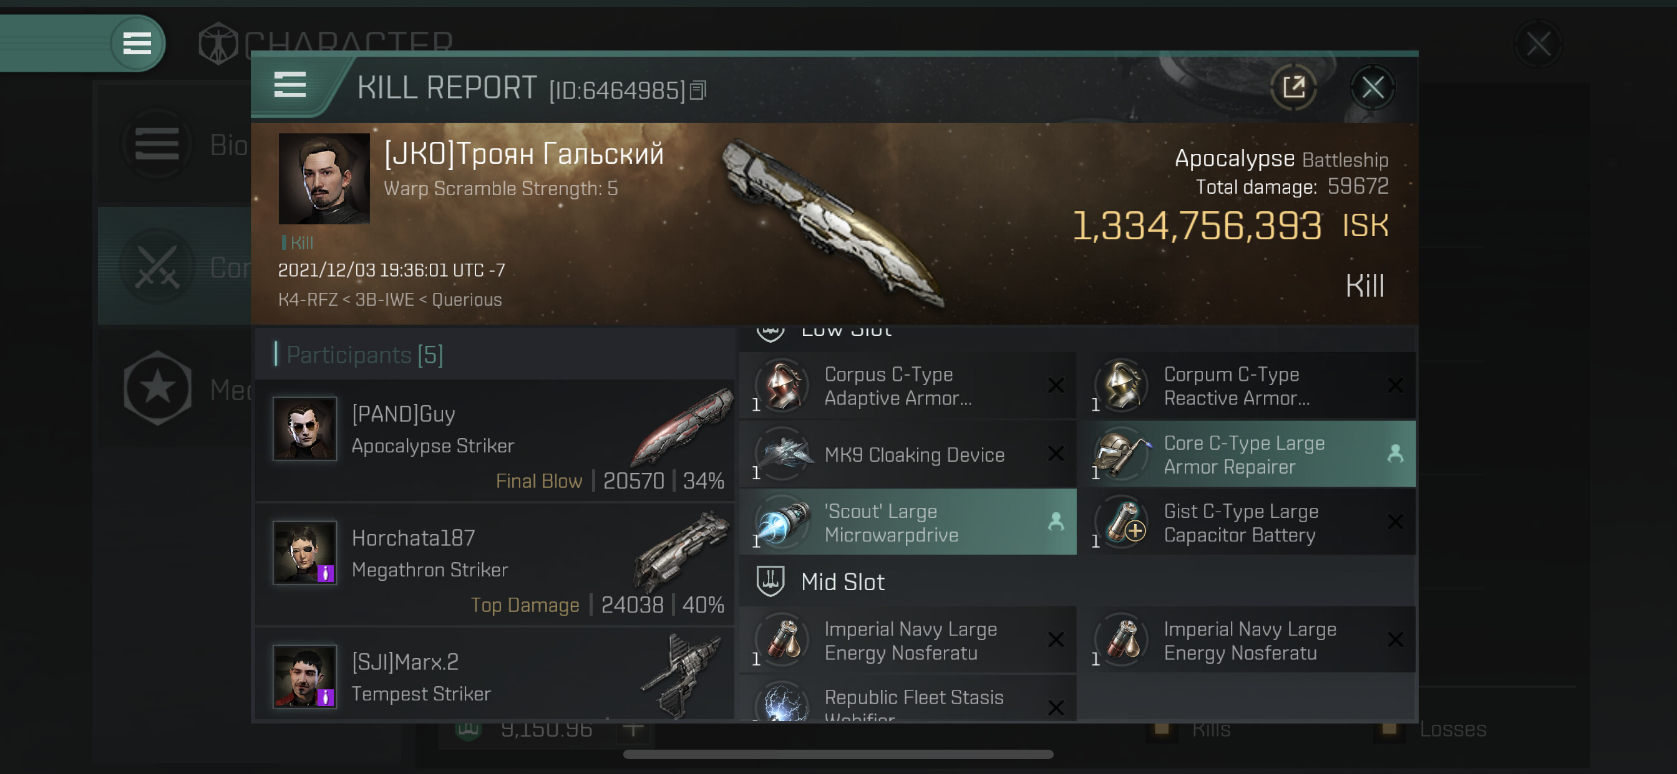The width and height of the screenshot is (1677, 774).
Task: Open the Corpus C-Type Adaptive Armor module
Action: coord(908,386)
